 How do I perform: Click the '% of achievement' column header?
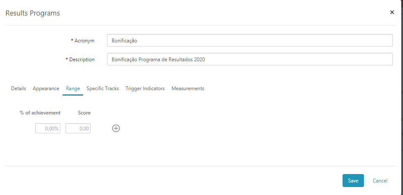[40, 113]
